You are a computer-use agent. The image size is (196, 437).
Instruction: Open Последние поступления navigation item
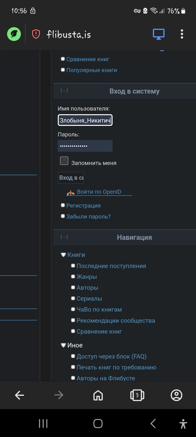pos(111,266)
